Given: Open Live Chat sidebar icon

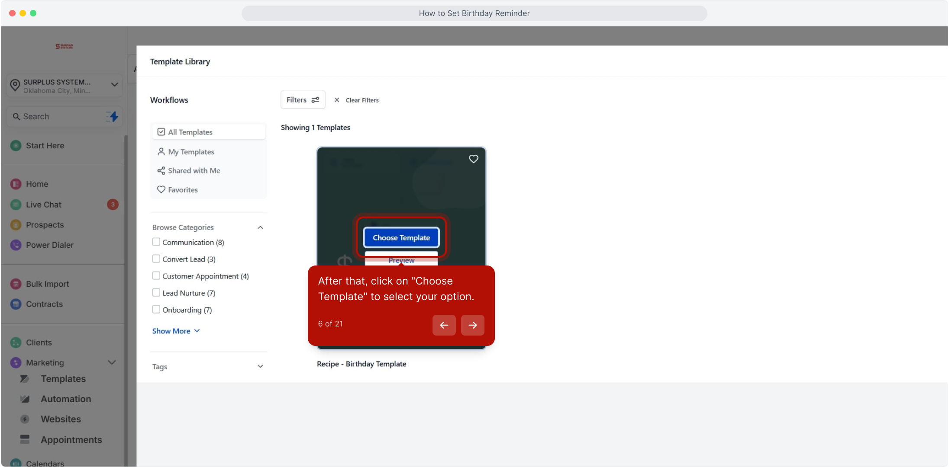Looking at the screenshot, I should (16, 205).
